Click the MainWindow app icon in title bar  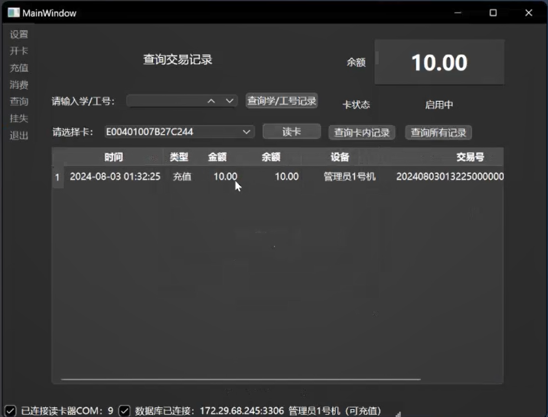tap(13, 12)
